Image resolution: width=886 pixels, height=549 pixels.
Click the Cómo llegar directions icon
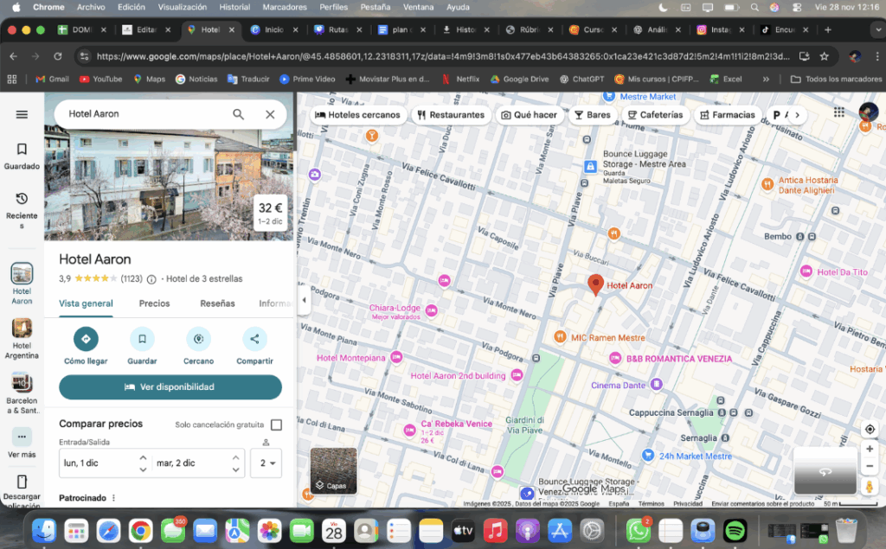point(86,338)
